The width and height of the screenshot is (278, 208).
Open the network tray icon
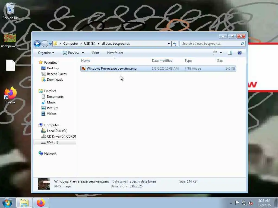(244, 203)
